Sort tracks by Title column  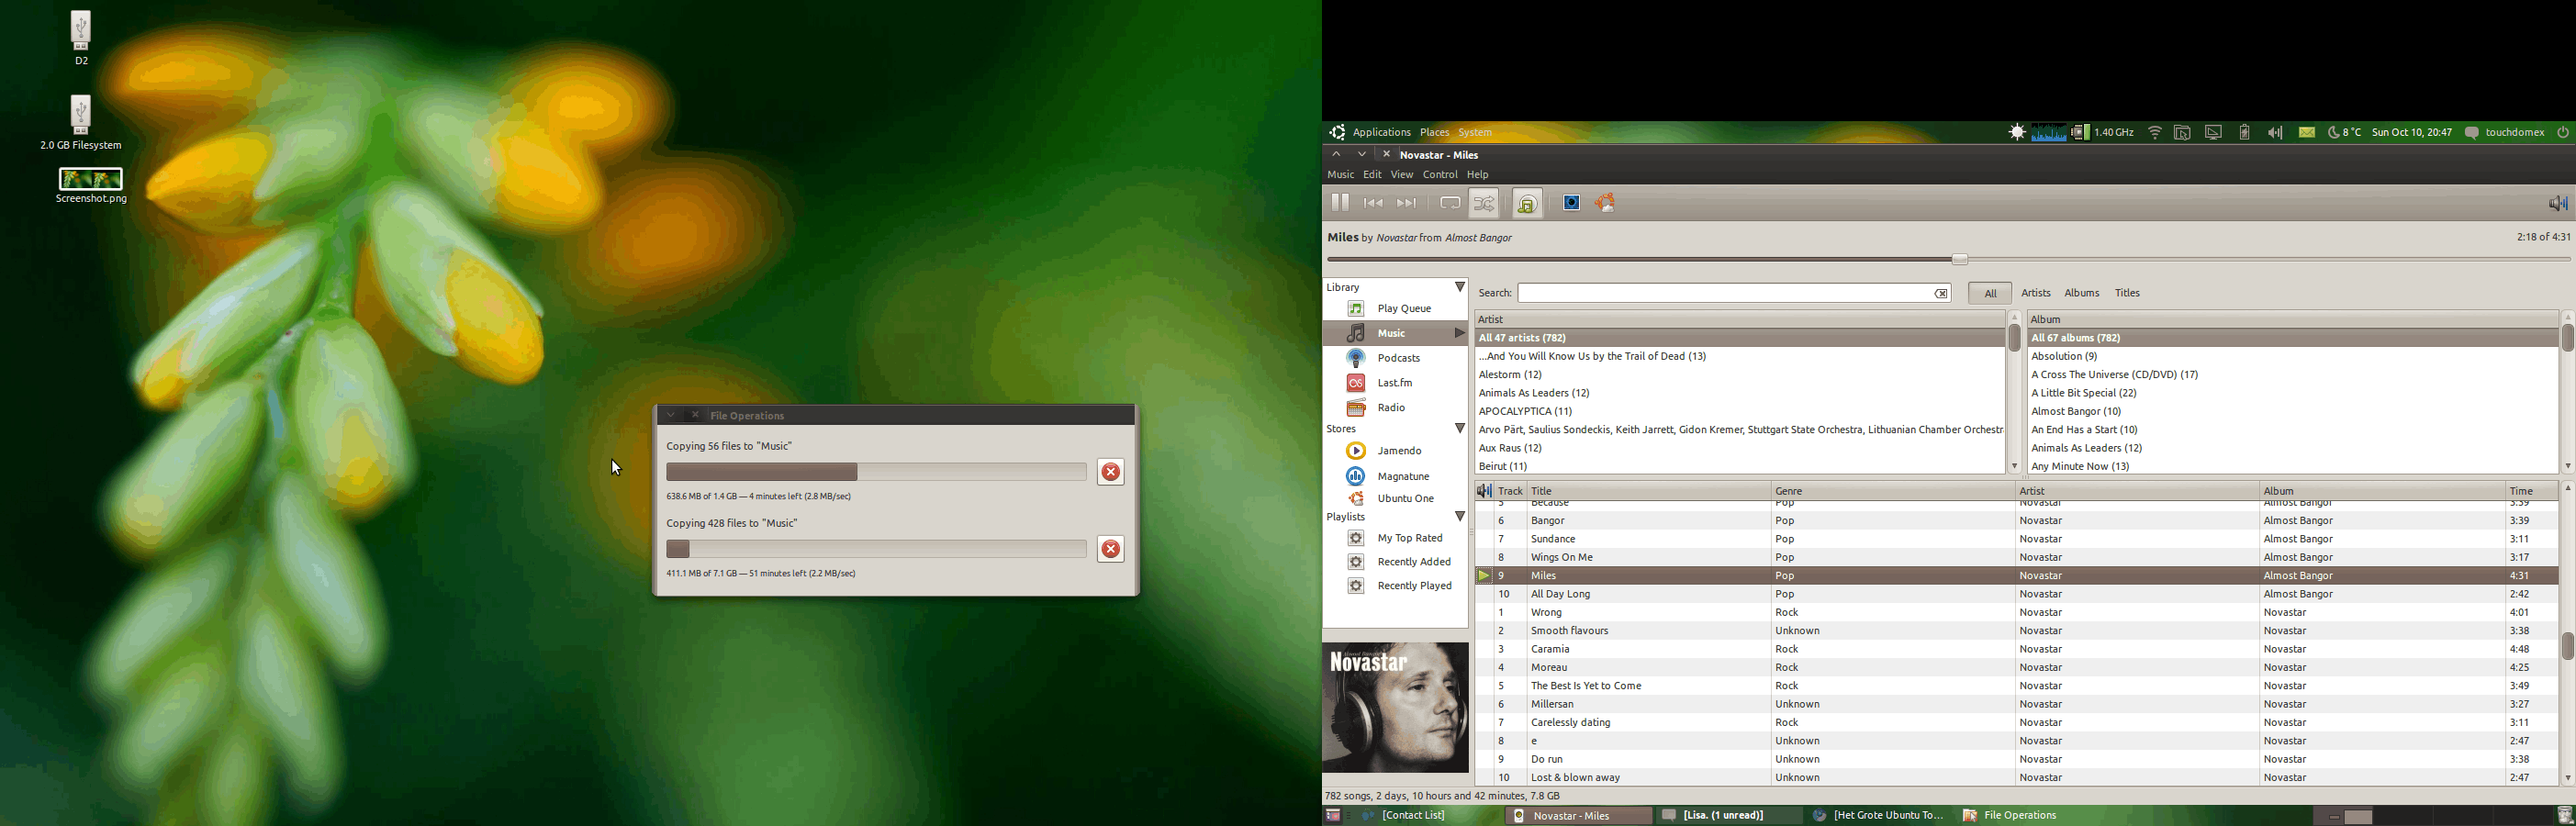point(1648,491)
